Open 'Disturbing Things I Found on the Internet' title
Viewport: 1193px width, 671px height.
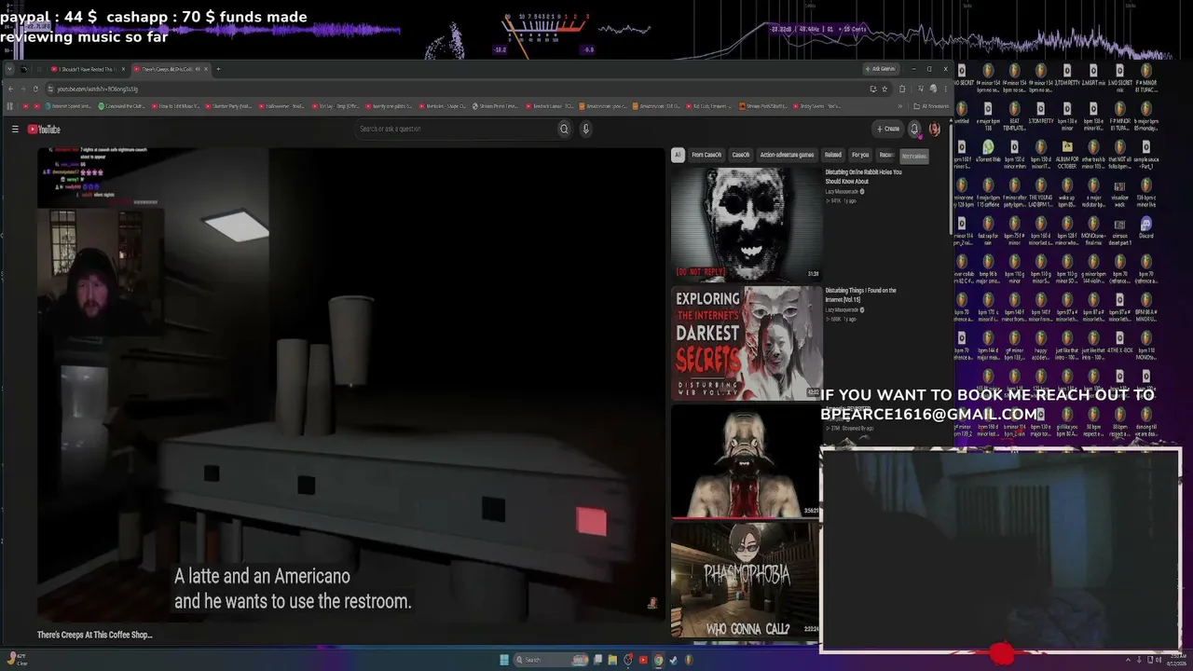(x=861, y=295)
